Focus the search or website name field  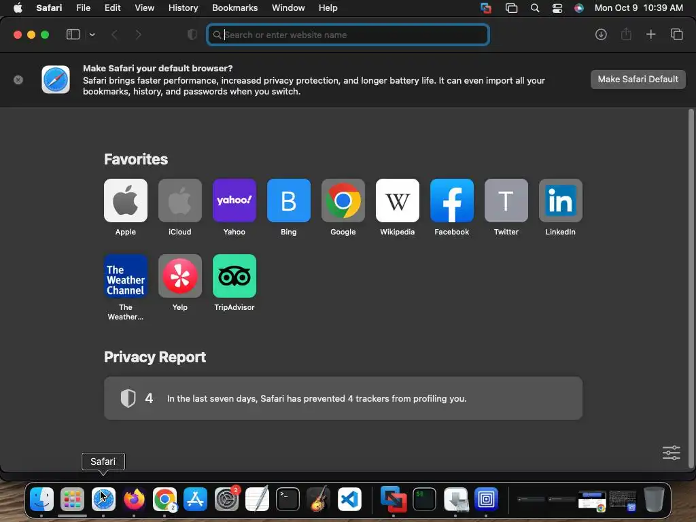[348, 35]
